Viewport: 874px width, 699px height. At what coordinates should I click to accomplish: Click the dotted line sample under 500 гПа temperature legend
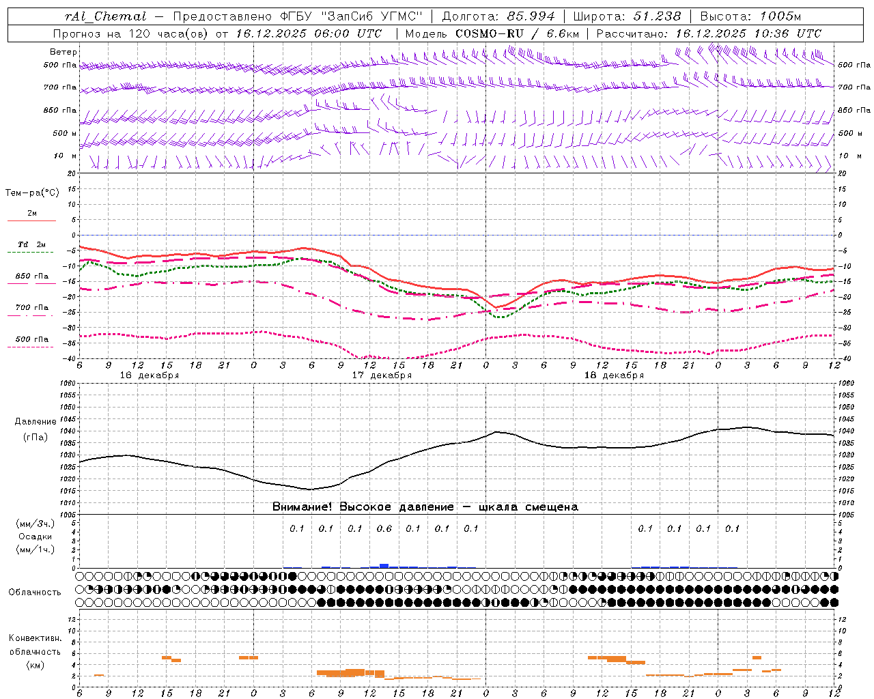click(31, 347)
